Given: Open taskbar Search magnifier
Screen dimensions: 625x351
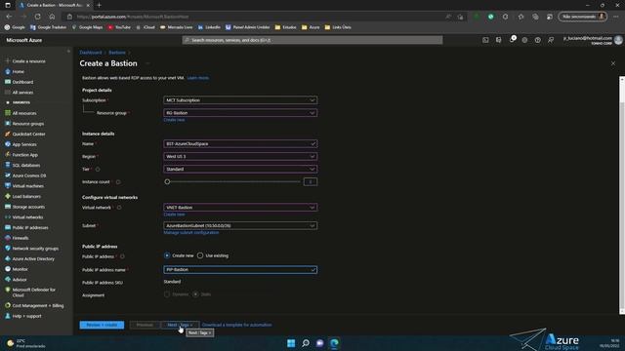Looking at the screenshot, I should [306, 343].
